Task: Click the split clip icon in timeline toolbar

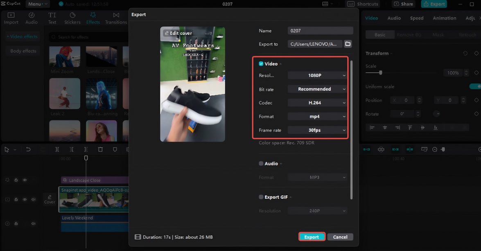Action: 57,149
